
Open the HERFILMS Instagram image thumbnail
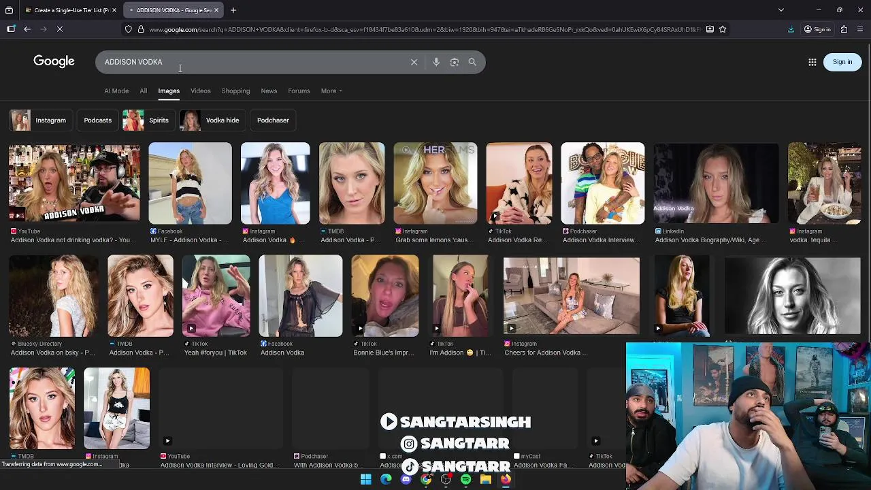(435, 183)
